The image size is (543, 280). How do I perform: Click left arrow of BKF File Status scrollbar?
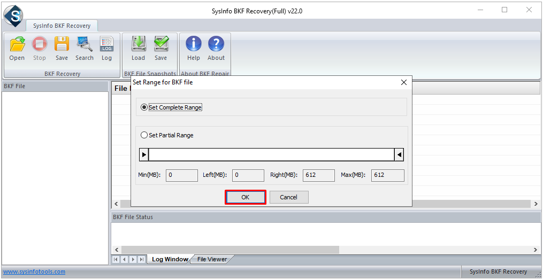coord(117,250)
